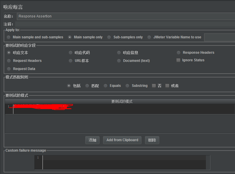
Task: Select Main sample only option
Action: point(70,37)
